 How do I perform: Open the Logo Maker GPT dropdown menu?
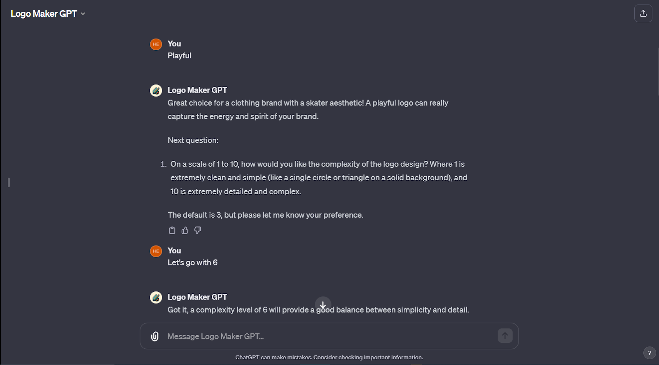coord(83,14)
